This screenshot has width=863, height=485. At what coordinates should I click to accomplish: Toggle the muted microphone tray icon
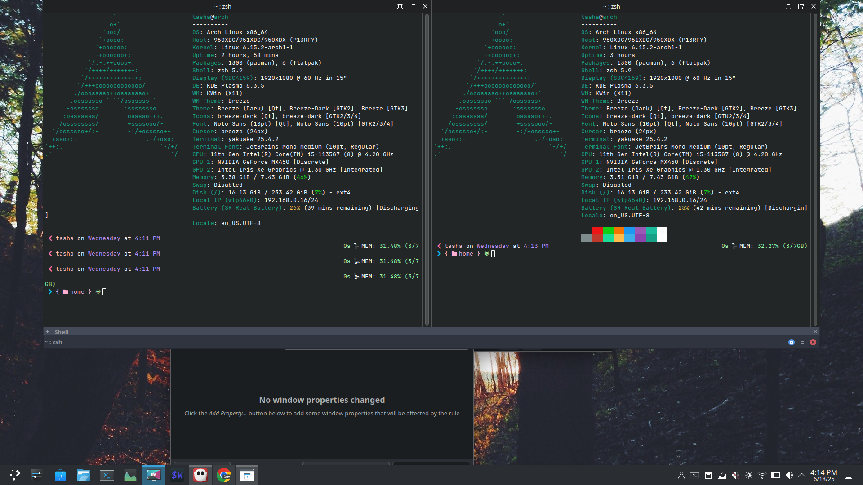[x=735, y=475]
